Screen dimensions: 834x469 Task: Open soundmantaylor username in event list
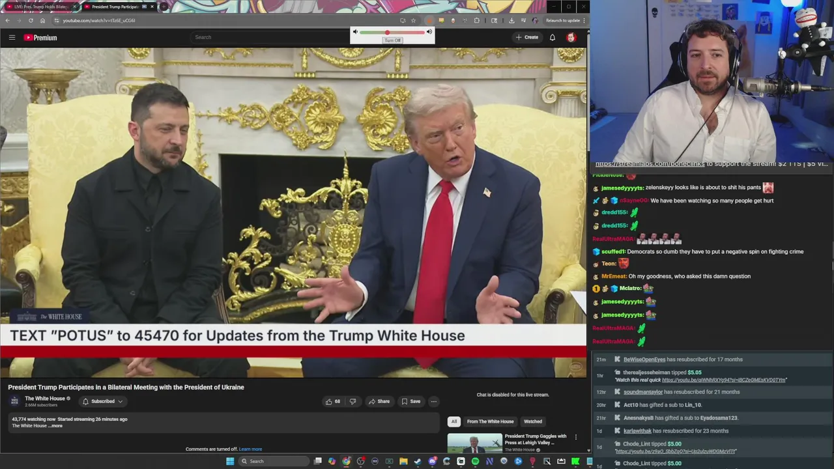coord(643,392)
